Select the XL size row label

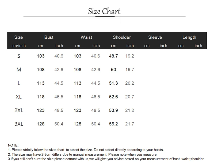click(19, 97)
